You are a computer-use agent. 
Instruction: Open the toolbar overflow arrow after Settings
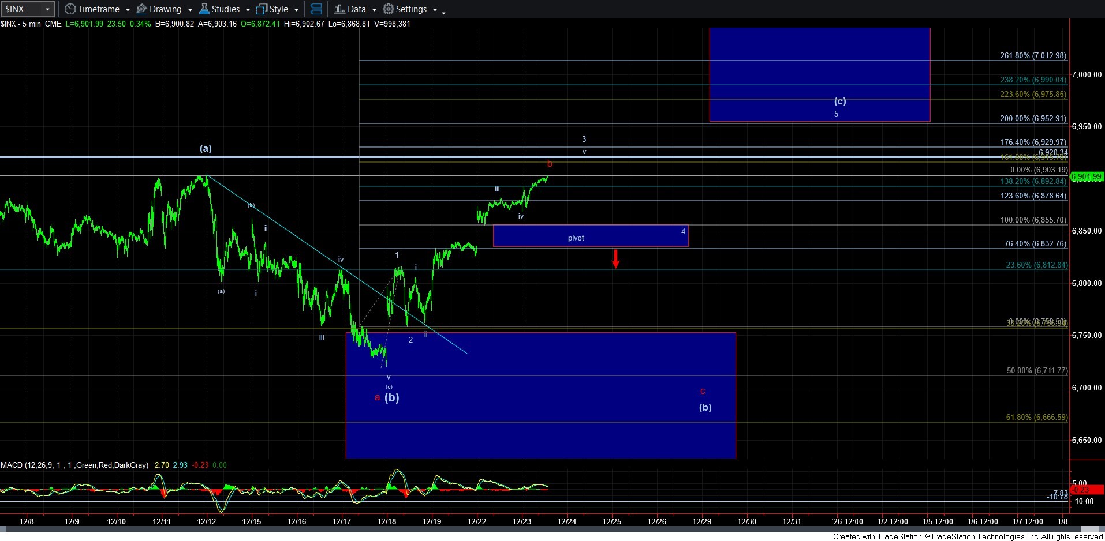click(443, 13)
